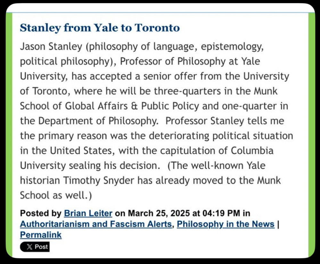The height and width of the screenshot is (264, 320).
Task: Click the name Jason Stanley in the text
Action: click(51, 47)
